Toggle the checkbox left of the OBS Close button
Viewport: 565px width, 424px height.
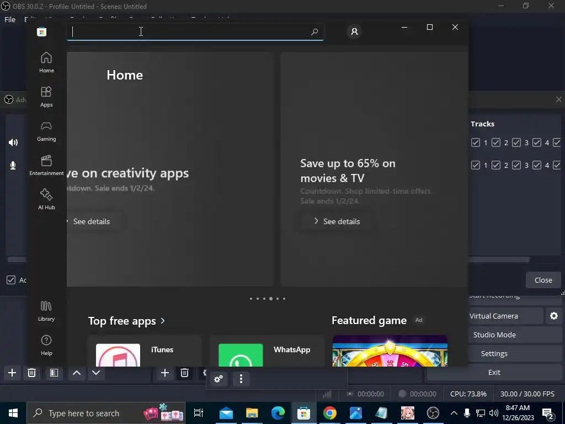point(11,280)
